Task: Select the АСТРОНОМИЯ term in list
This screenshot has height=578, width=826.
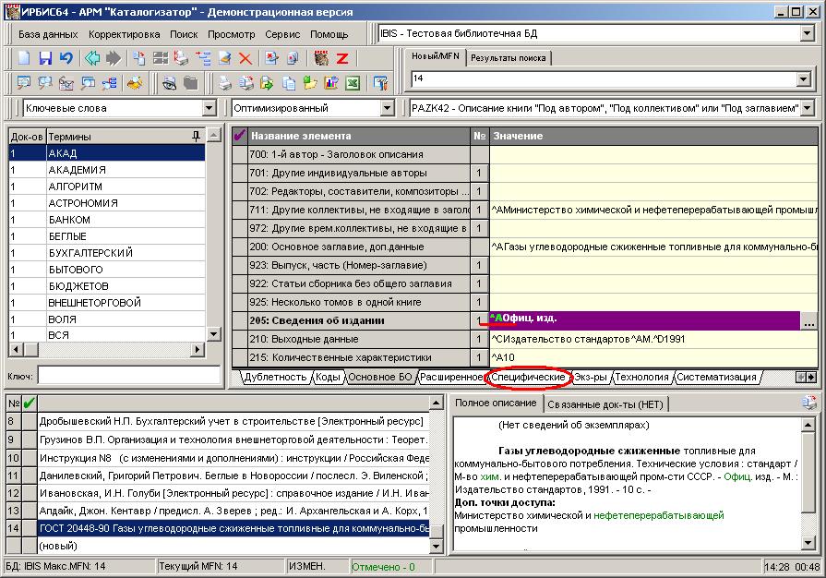Action: 107,203
